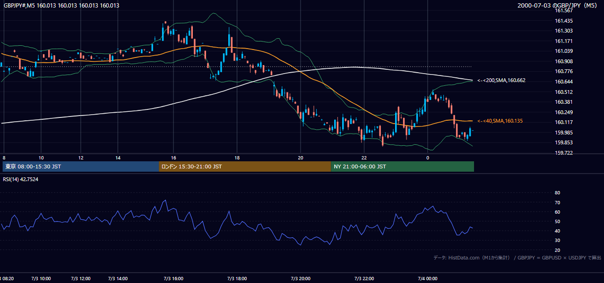Screen dimensions: 604x283
Task: Click the RSI scale level 80
Action: 557,193
